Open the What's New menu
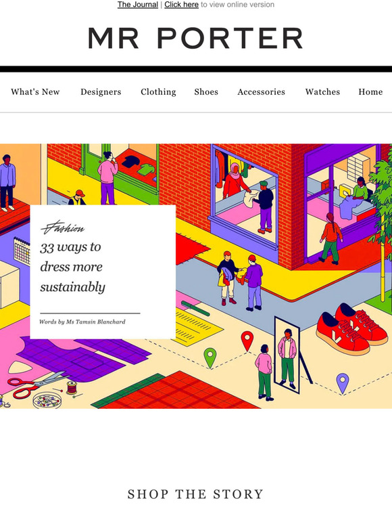This screenshot has width=392, height=524. (35, 92)
